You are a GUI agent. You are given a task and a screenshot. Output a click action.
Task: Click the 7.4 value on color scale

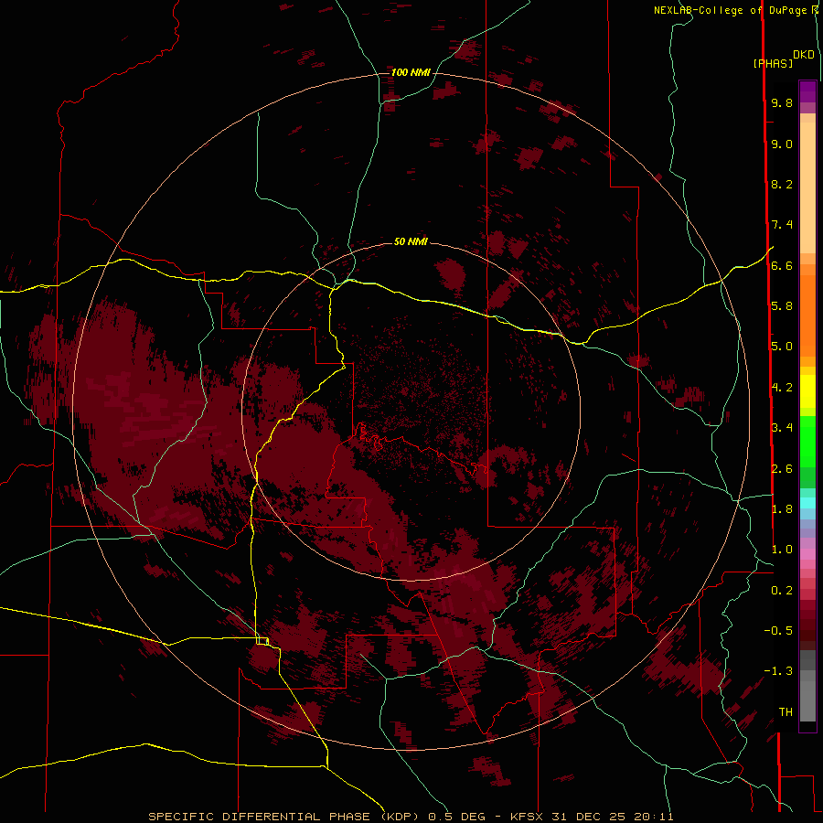tap(782, 225)
